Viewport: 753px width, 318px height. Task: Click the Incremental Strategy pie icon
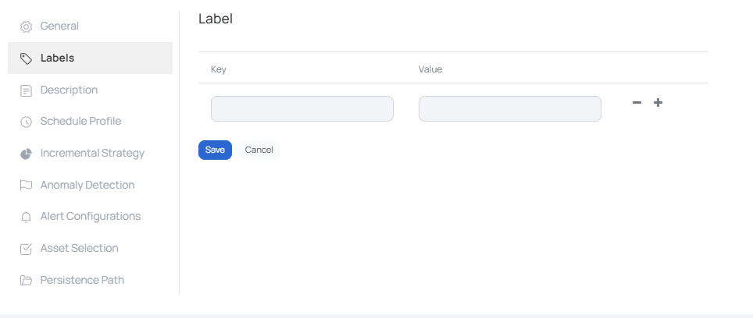(26, 154)
